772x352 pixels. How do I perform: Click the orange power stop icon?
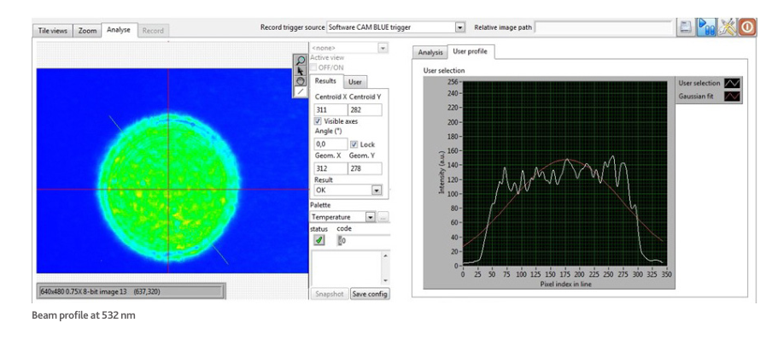click(x=747, y=27)
